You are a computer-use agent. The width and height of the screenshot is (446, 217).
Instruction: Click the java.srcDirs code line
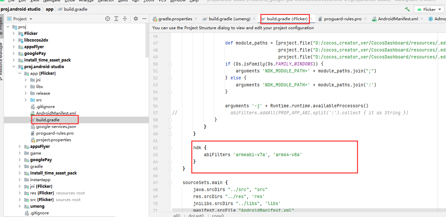(x=230, y=189)
